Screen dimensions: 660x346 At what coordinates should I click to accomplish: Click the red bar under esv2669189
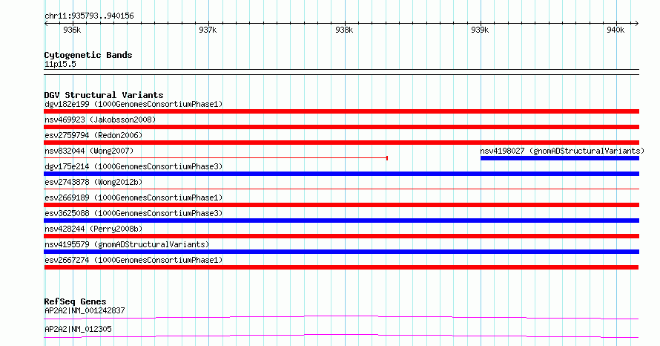pyautogui.click(x=341, y=205)
